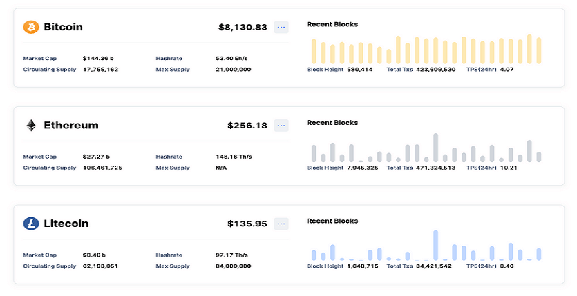Click Bitcoin market cap value $144.36 b
The image size is (577, 296).
coord(98,59)
